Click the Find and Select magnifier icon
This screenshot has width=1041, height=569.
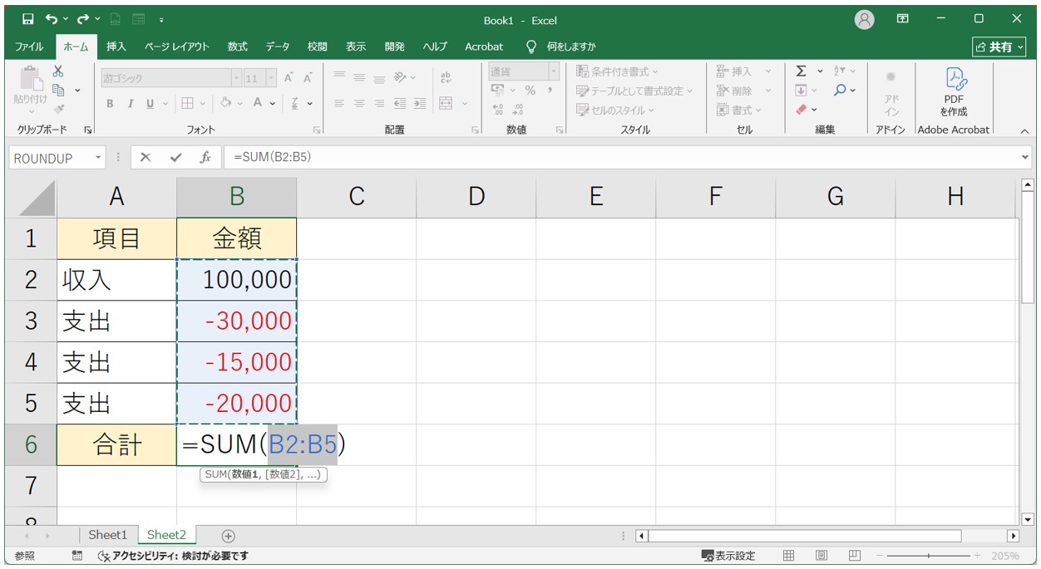pos(840,91)
